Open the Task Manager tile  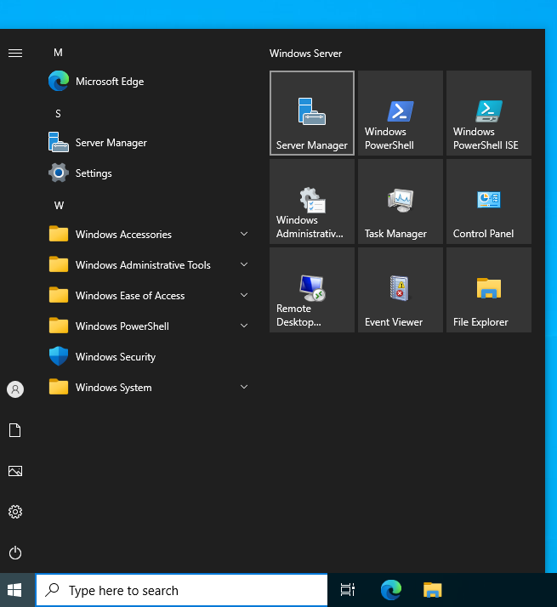pos(401,201)
